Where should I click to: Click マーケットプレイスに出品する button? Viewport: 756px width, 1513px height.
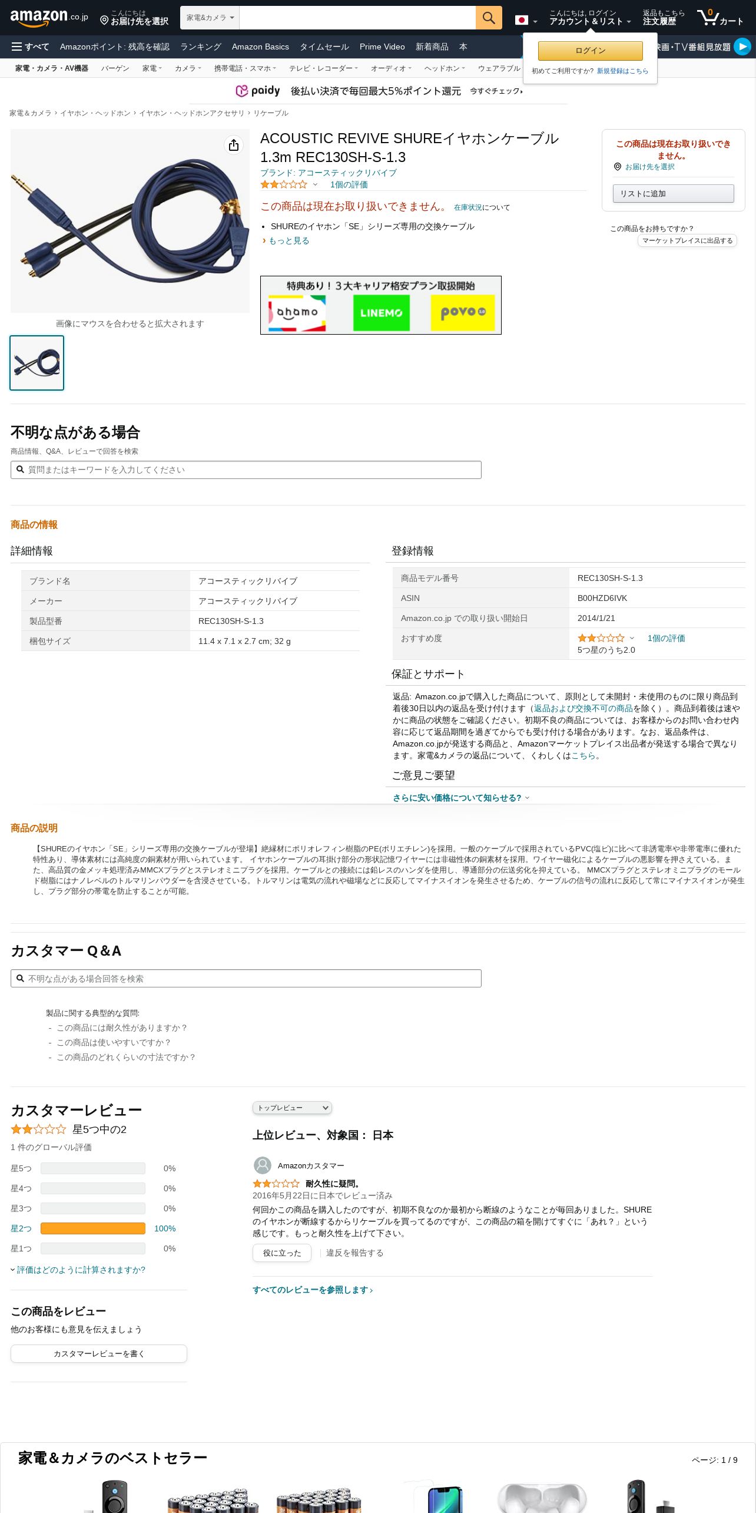pos(687,240)
